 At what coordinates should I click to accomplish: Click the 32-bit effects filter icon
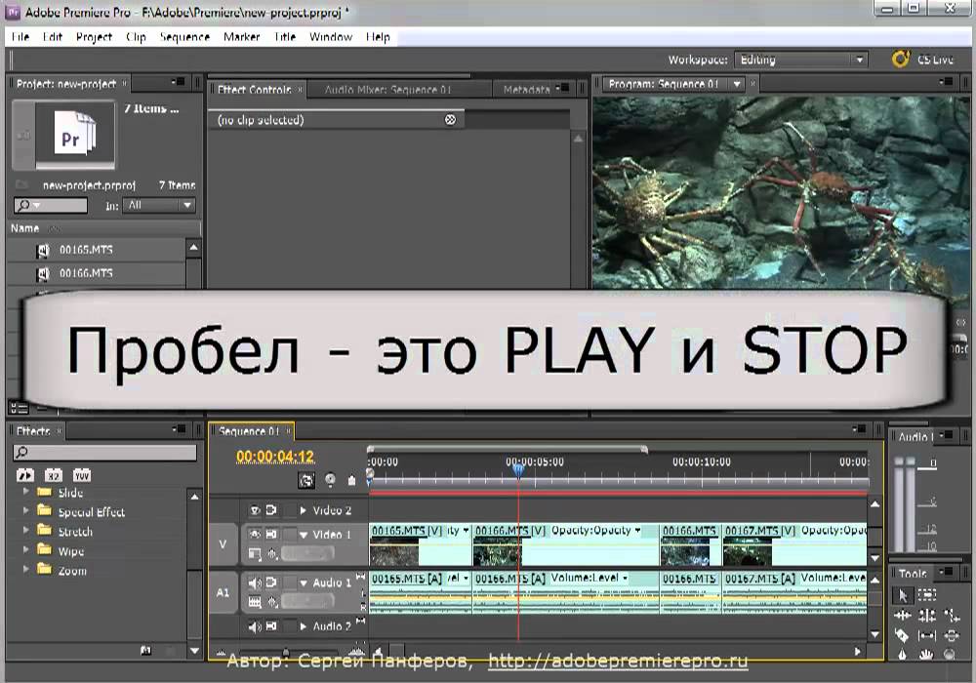pyautogui.click(x=54, y=476)
